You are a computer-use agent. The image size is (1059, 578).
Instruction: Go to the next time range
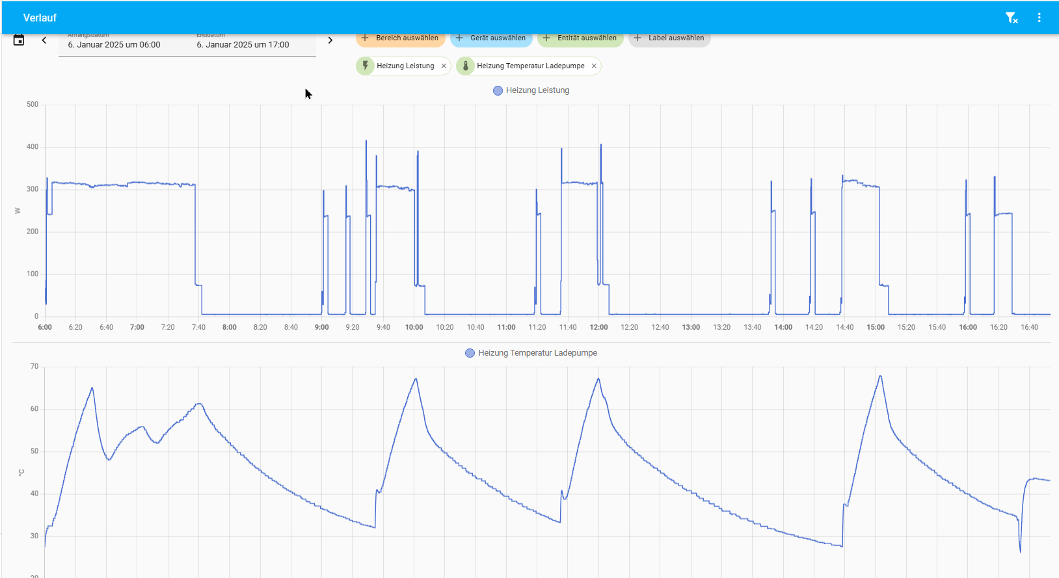click(330, 40)
